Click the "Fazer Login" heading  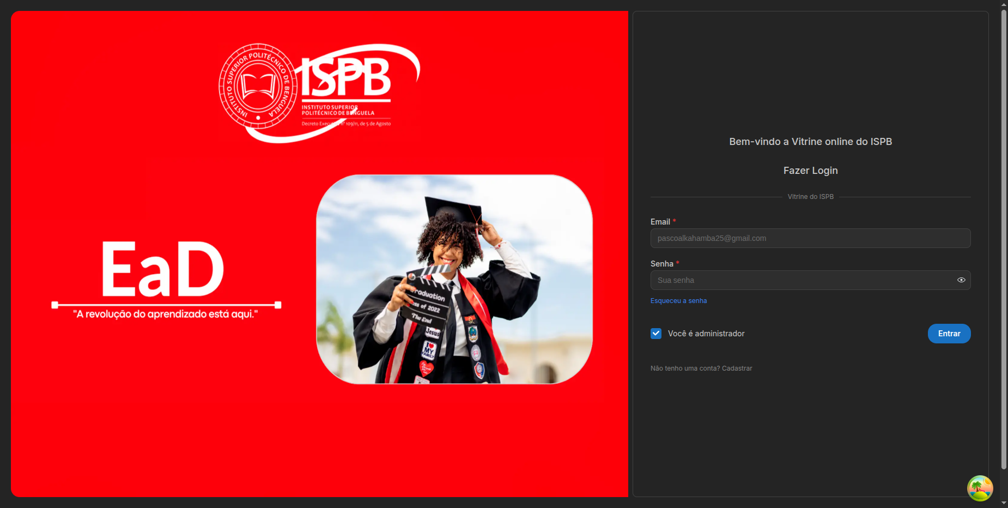pyautogui.click(x=810, y=170)
